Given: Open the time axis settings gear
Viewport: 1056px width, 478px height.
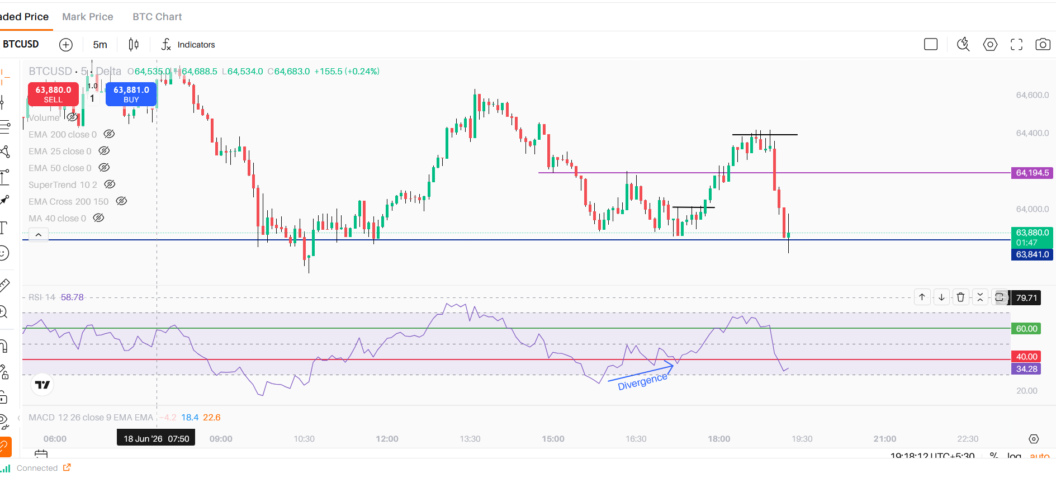Looking at the screenshot, I should 1034,439.
